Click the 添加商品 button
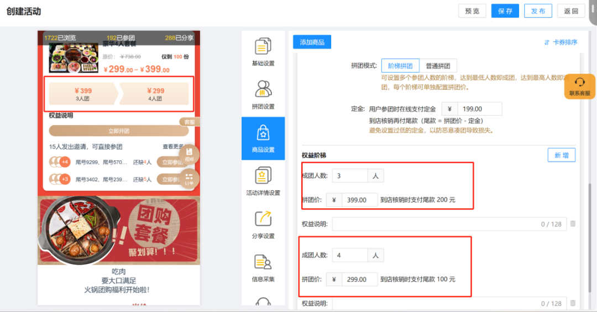 point(312,42)
